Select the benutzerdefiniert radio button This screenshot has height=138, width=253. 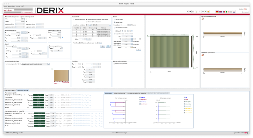(x=74, y=20)
